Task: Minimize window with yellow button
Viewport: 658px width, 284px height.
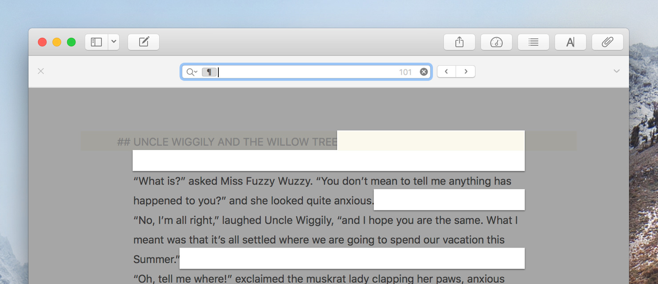Action: [x=57, y=42]
